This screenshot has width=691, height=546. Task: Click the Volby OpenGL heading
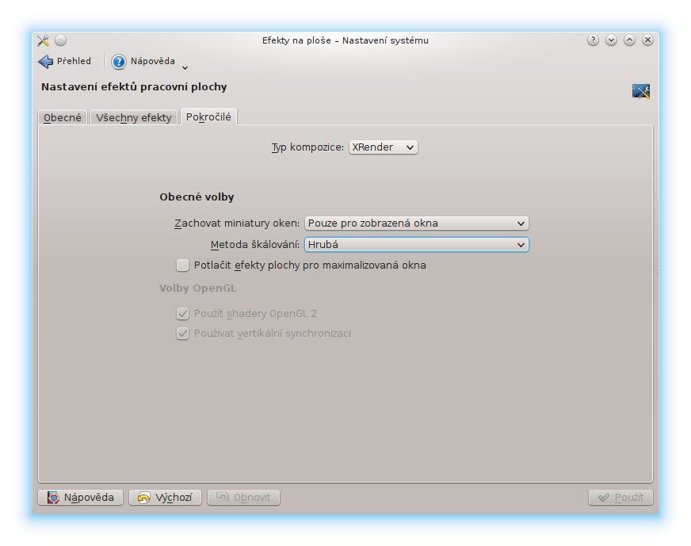[x=197, y=288]
